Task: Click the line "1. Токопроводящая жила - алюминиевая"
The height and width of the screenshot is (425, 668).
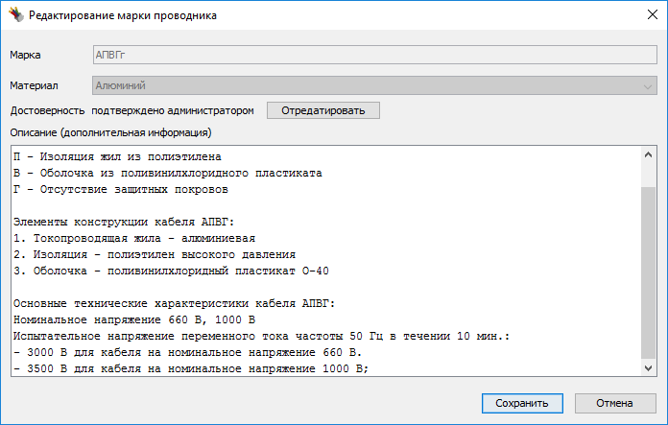Action: pos(134,239)
